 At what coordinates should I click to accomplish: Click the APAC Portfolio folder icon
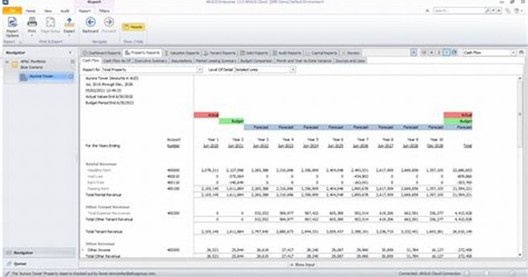15,65
